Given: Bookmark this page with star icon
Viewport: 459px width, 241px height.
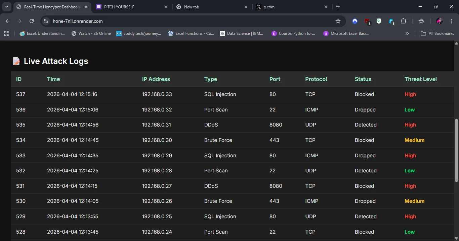Looking at the screenshot, I should click(x=338, y=21).
